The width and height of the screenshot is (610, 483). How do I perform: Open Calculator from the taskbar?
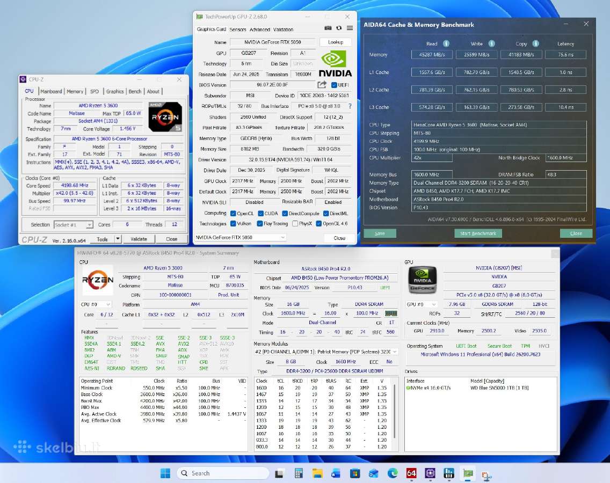tap(299, 473)
